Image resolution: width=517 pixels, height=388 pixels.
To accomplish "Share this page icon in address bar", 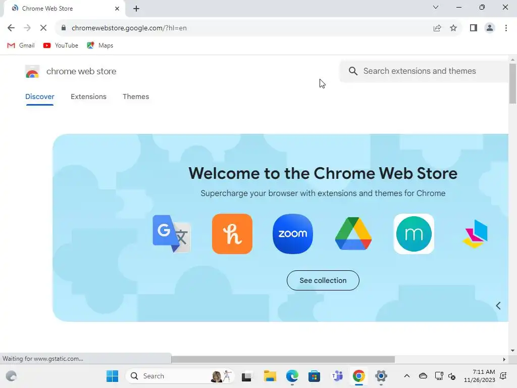I will 437,28.
